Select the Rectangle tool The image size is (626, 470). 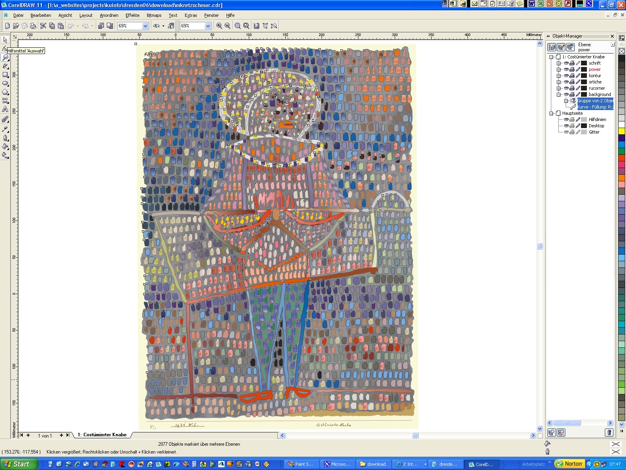(x=5, y=74)
